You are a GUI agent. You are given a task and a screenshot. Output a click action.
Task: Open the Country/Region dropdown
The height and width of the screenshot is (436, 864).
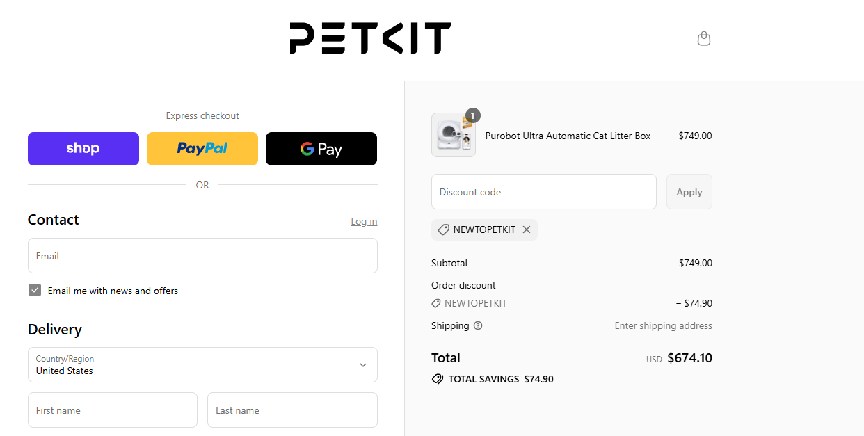[x=202, y=364]
